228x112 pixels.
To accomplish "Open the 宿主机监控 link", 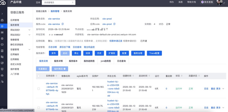I will click(x=89, y=47).
